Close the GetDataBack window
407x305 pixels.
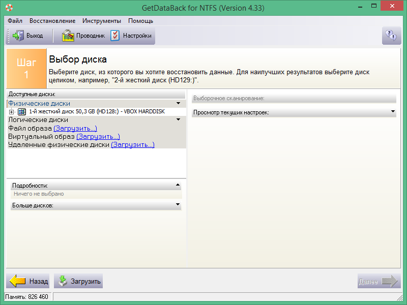pyautogui.click(x=392, y=6)
